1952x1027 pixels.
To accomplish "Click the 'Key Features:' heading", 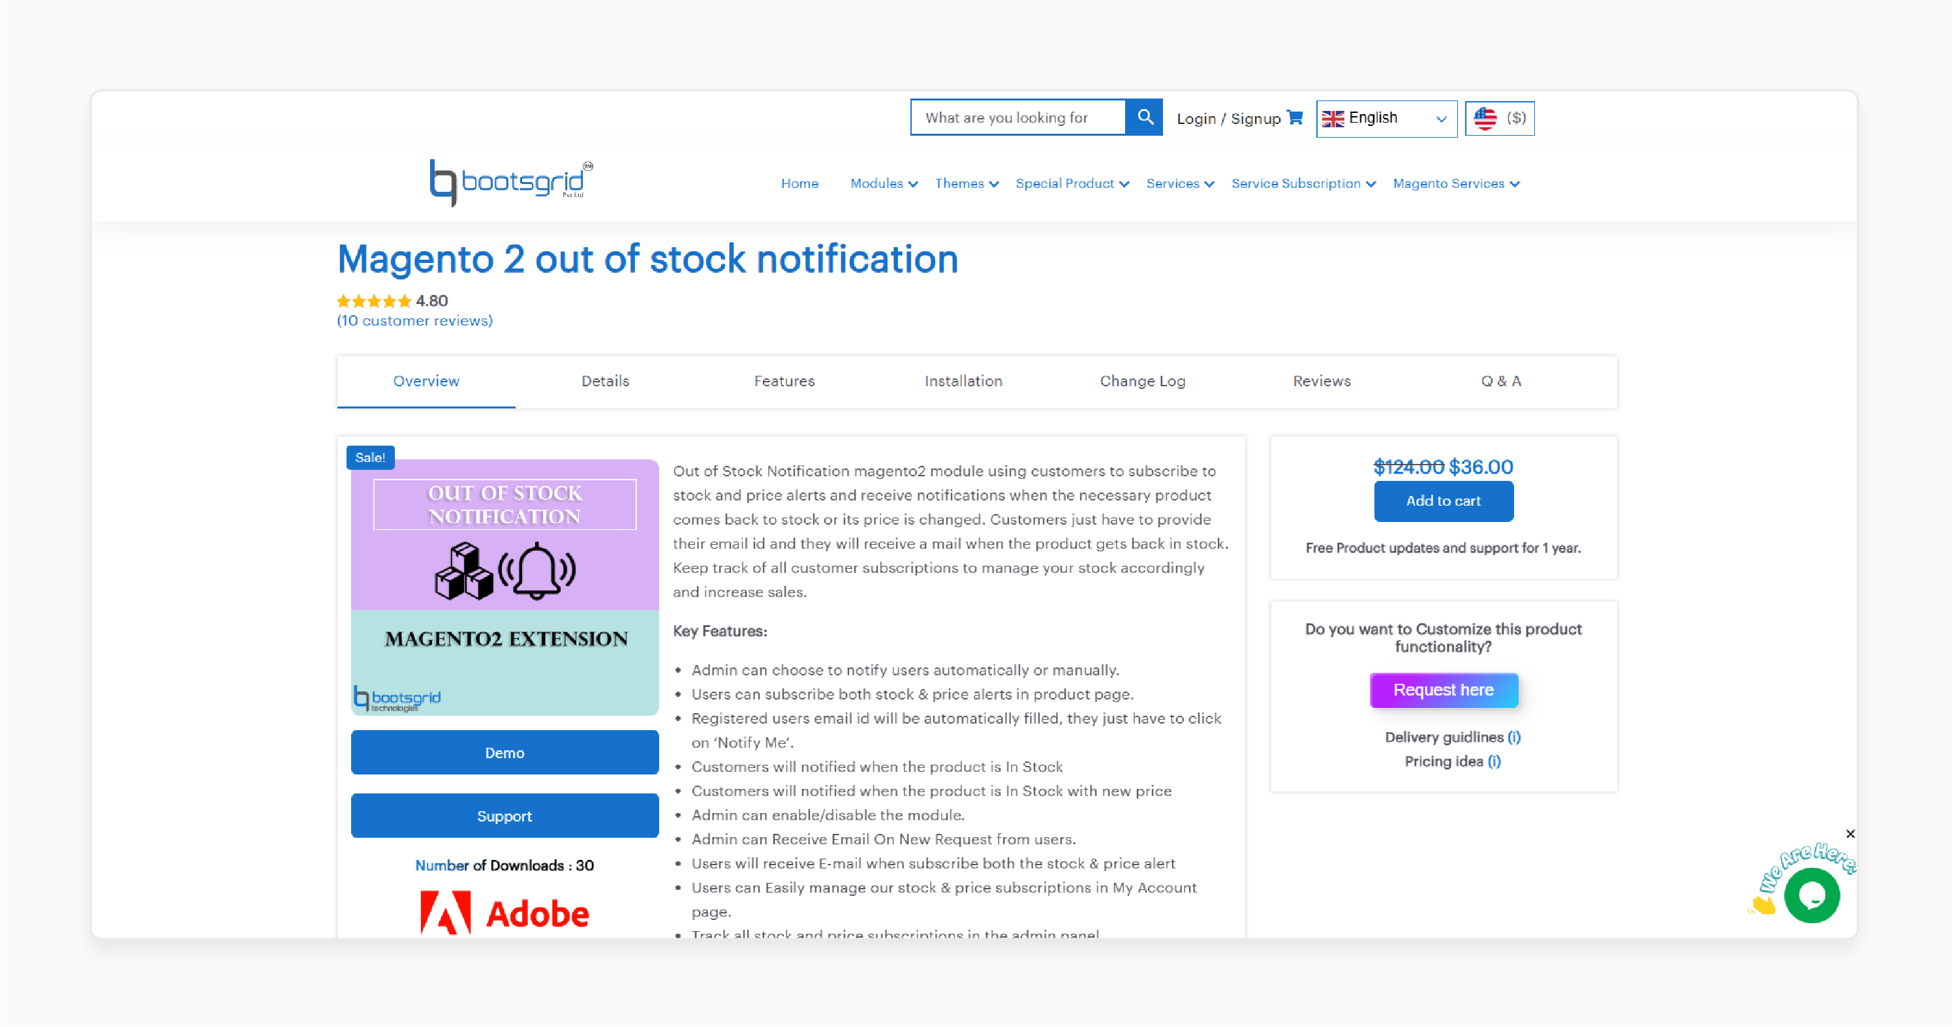I will coord(720,631).
